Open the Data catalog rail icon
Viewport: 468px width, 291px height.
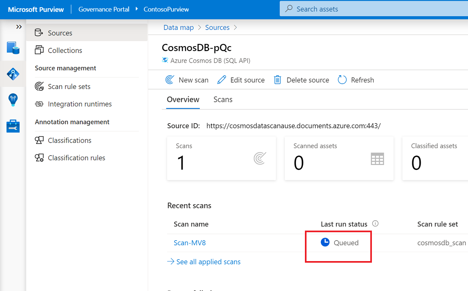pyautogui.click(x=13, y=48)
